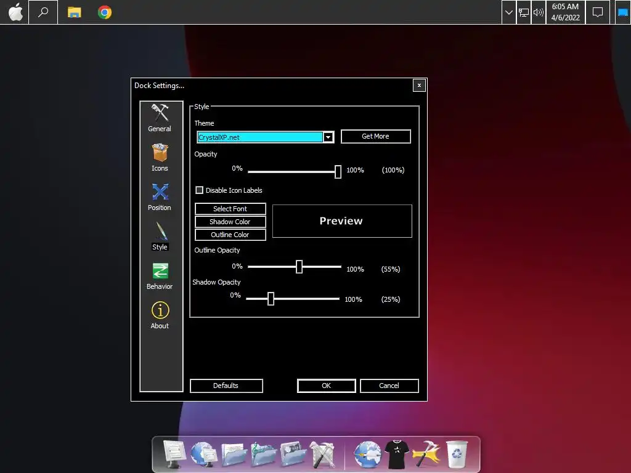Click the Opacity slider handle
The image size is (631, 473).
338,172
